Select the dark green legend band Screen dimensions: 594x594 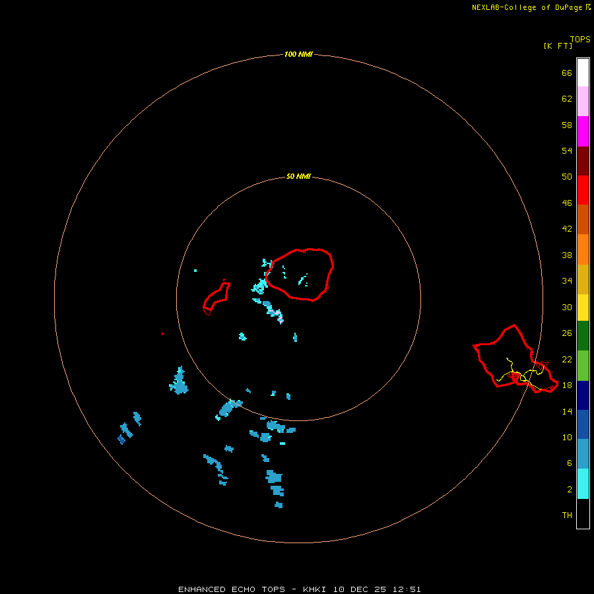(583, 336)
